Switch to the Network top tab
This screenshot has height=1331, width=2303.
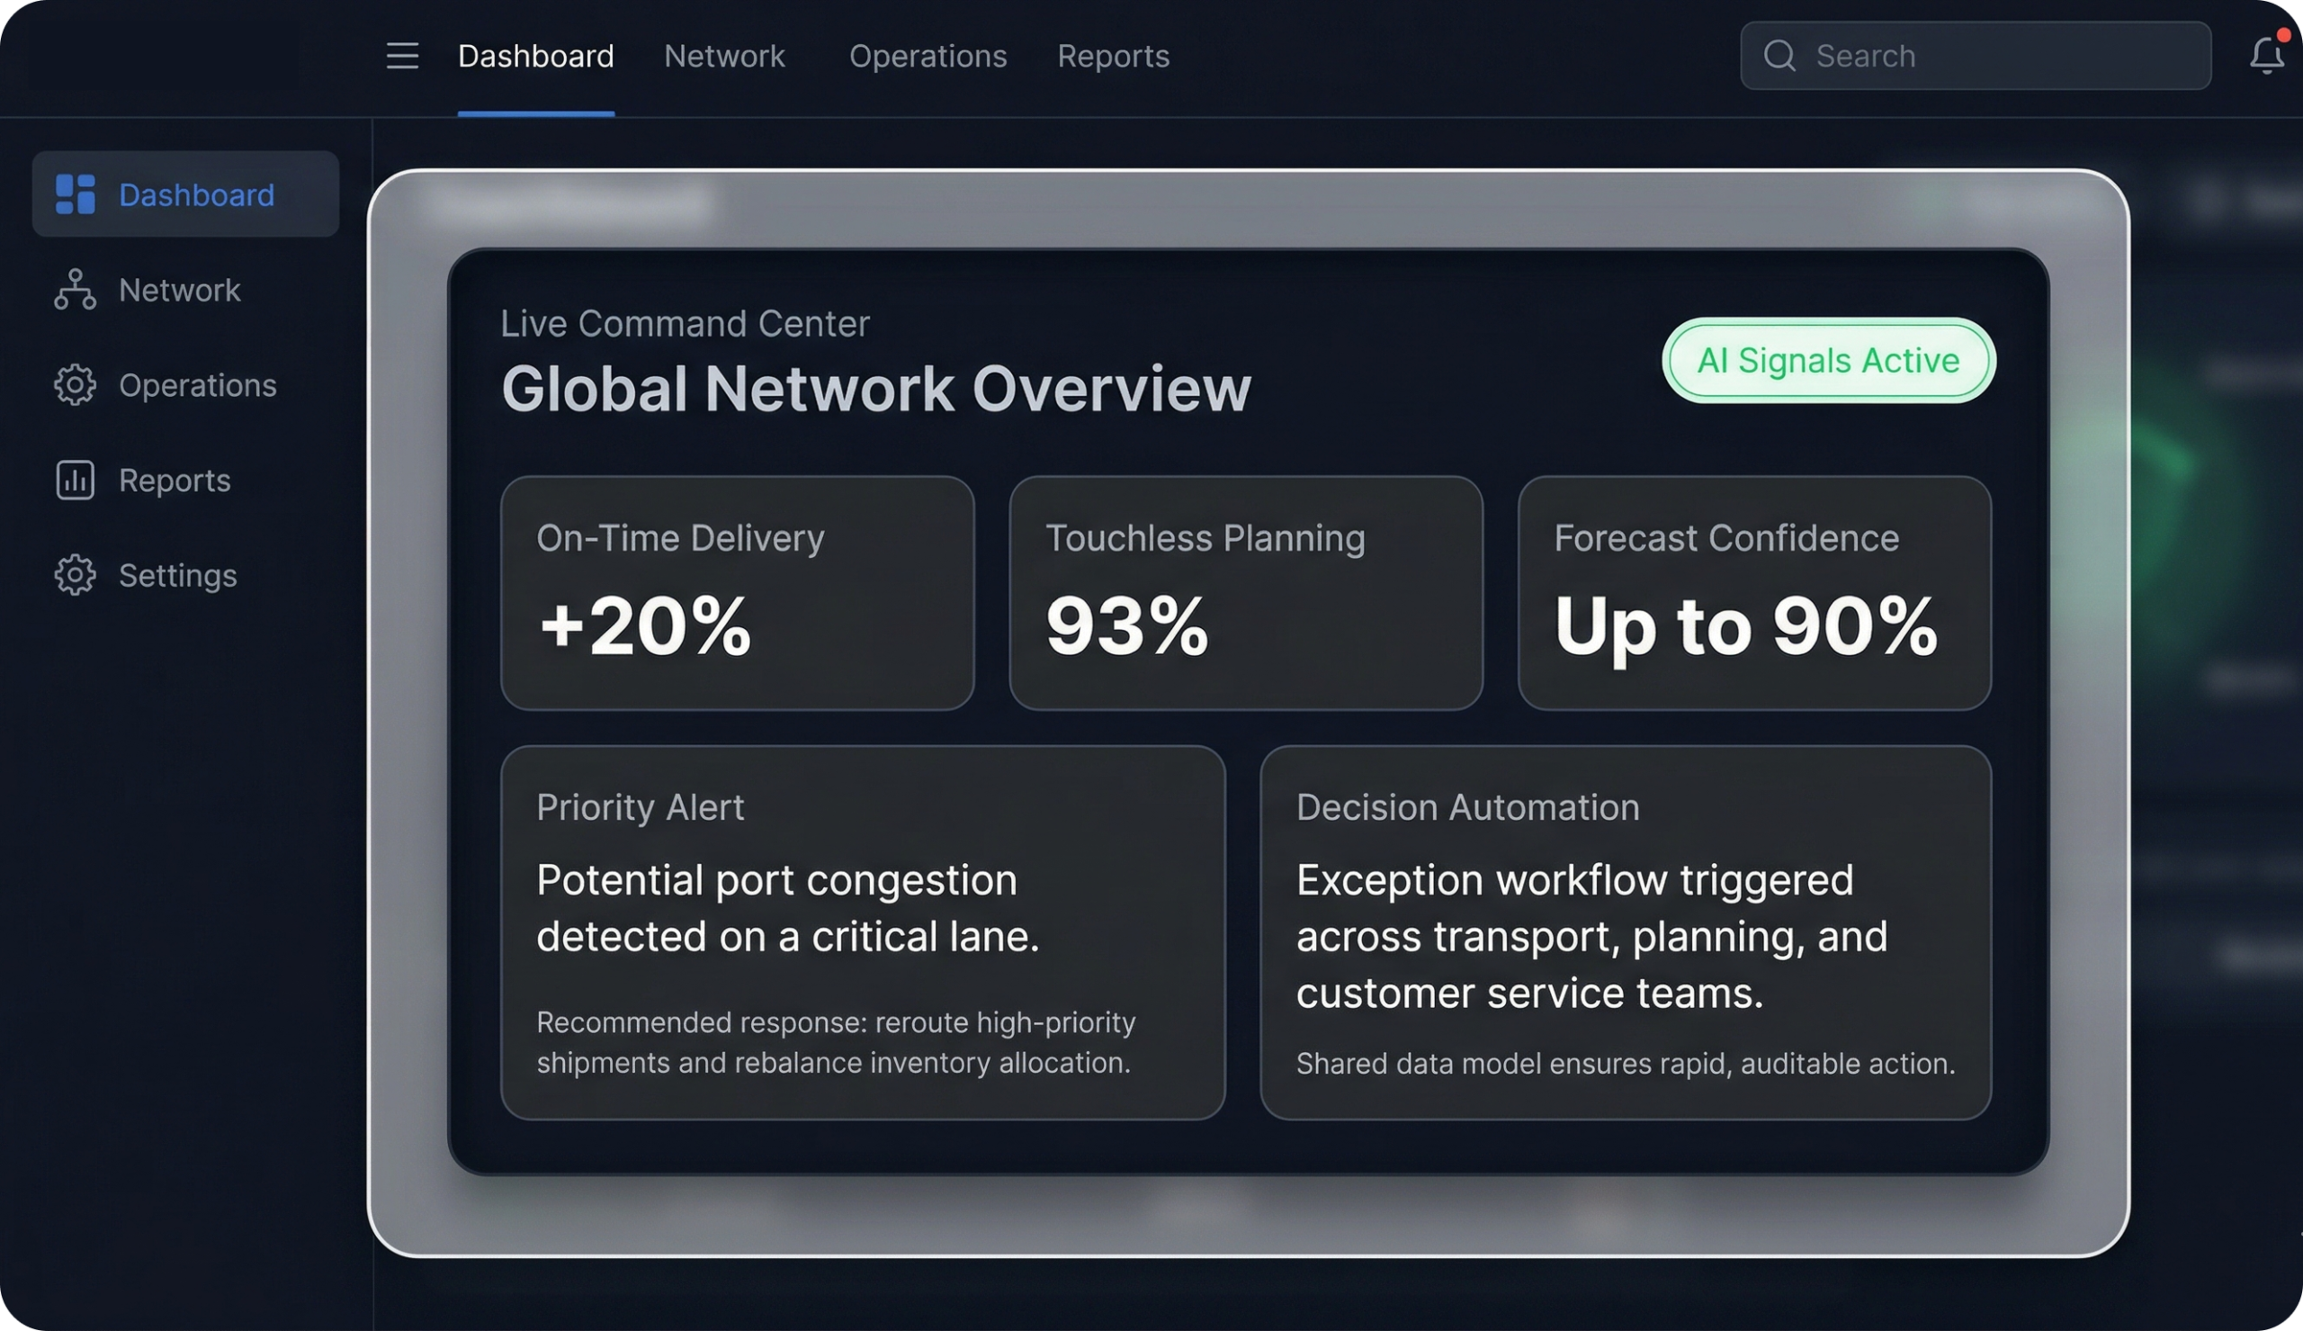[723, 56]
